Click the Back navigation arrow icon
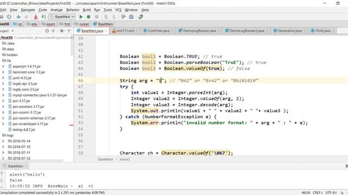Viewport: 348px width, 195px height. [x=18, y=17]
